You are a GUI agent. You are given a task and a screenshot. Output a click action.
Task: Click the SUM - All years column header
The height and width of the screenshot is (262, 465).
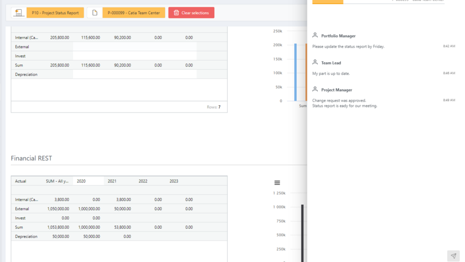(57, 181)
